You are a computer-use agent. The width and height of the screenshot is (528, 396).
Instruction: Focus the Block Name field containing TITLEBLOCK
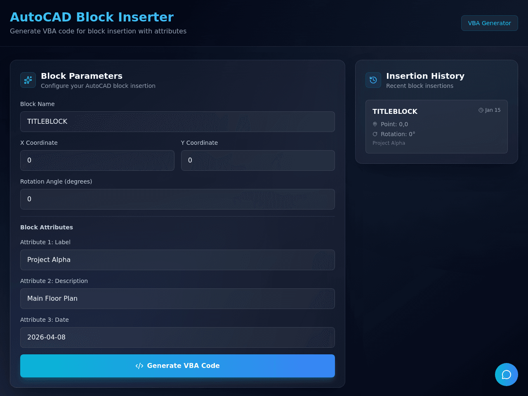coord(177,122)
